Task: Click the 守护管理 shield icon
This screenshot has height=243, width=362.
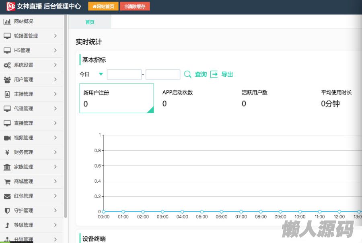Action: pyautogui.click(x=7, y=210)
